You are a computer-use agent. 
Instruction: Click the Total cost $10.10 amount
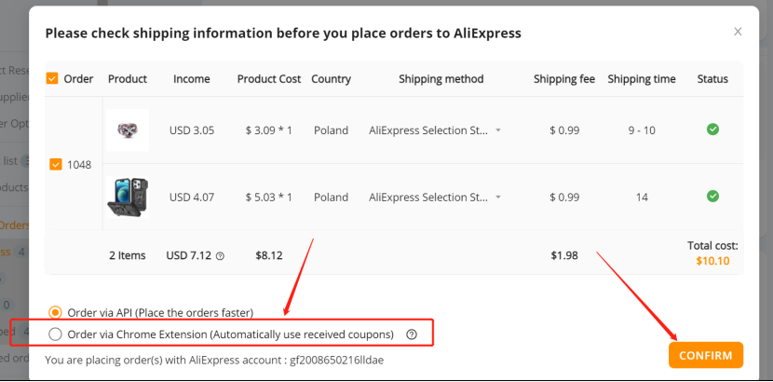click(x=712, y=261)
